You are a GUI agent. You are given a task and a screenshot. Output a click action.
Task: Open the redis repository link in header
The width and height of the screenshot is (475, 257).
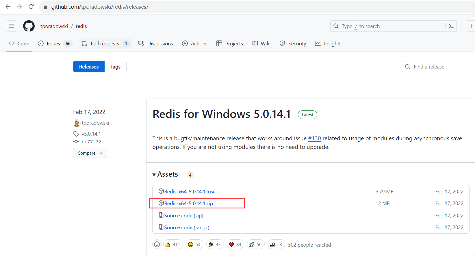tap(81, 26)
